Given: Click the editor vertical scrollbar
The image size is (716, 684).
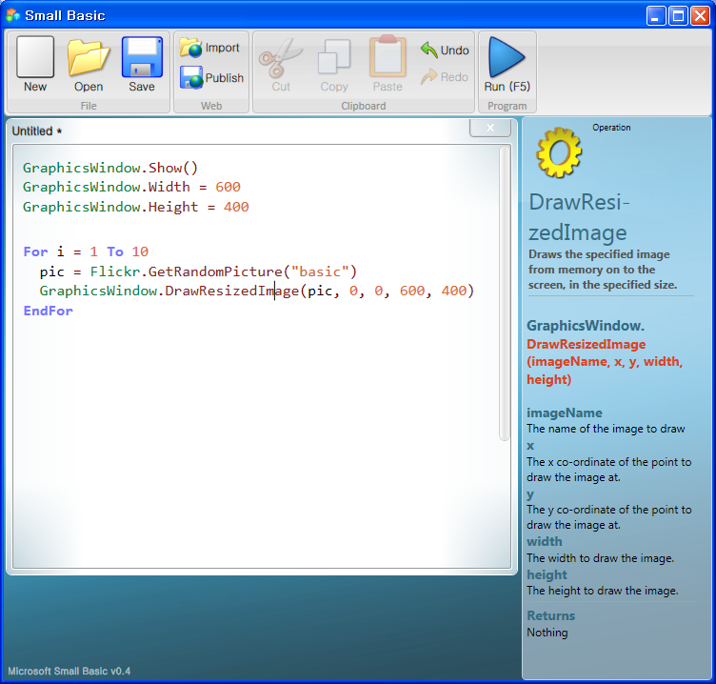Looking at the screenshot, I should [504, 292].
